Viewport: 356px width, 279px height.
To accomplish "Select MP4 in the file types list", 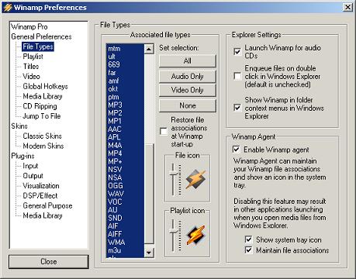I will pos(125,153).
